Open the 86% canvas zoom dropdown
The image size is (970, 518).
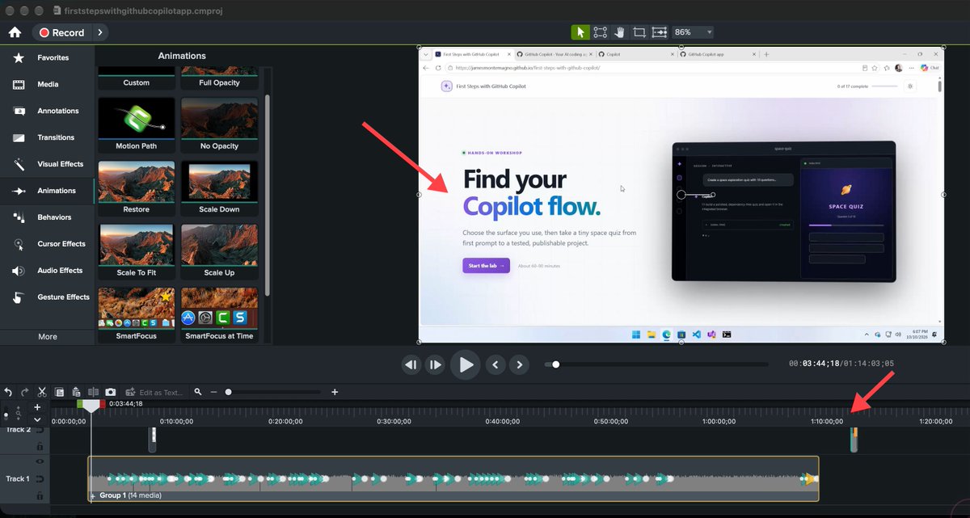coord(693,32)
